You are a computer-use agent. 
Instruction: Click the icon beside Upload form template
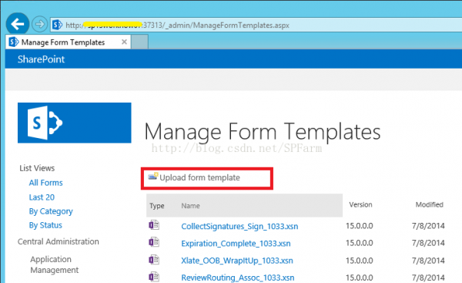153,176
